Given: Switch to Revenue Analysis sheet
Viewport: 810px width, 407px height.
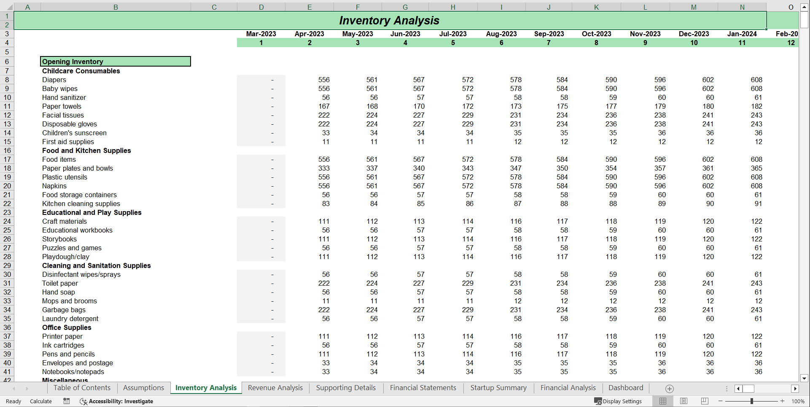Looking at the screenshot, I should click(x=275, y=388).
